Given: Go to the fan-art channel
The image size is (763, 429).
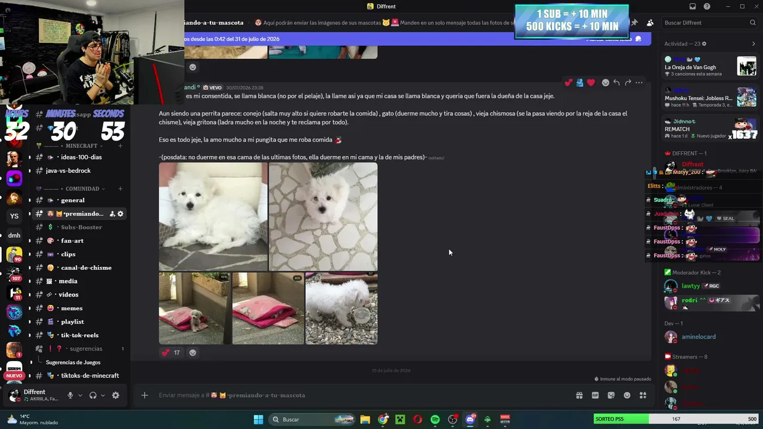Looking at the screenshot, I should point(80,241).
